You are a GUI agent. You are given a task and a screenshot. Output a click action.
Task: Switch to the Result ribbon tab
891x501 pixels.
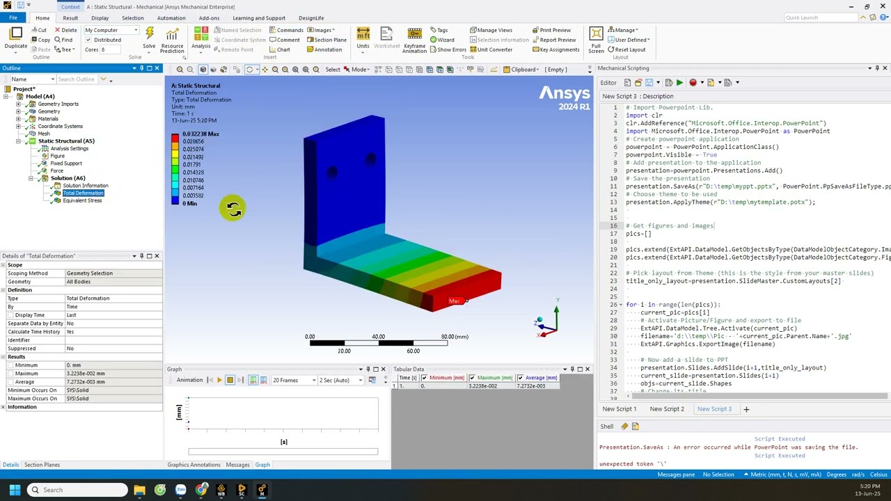[x=70, y=18]
